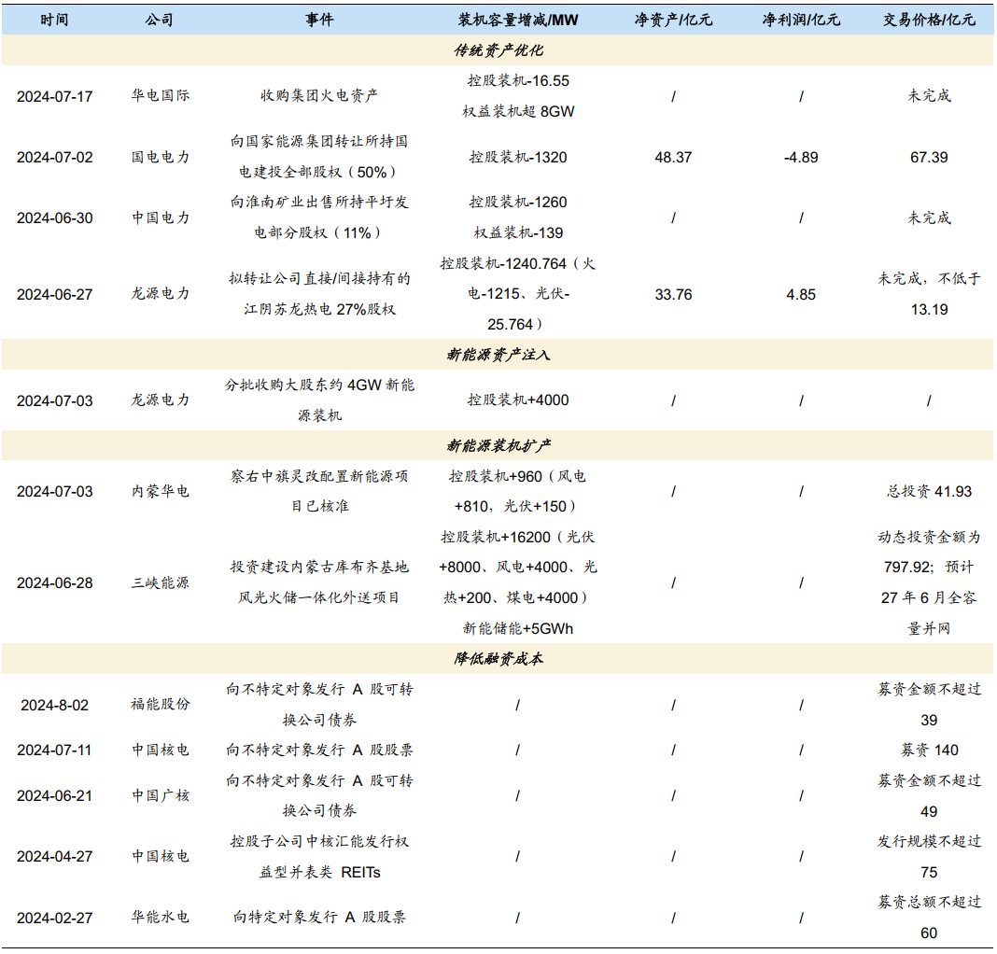Image resolution: width=997 pixels, height=954 pixels.
Task: Select the 福能股份 company cell
Action: (x=160, y=705)
